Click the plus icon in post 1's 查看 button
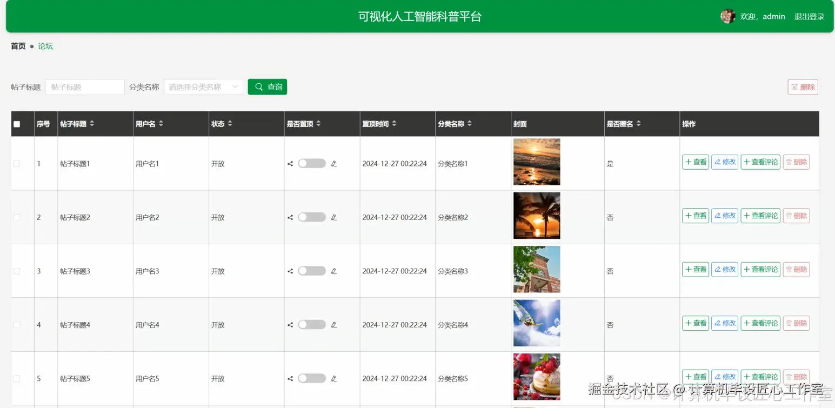This screenshot has width=835, height=408. (688, 162)
